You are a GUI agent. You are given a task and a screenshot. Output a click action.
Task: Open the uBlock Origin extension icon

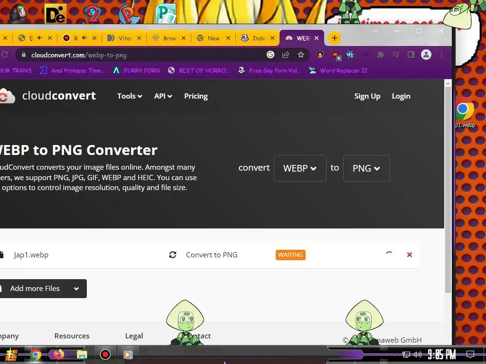(x=336, y=55)
